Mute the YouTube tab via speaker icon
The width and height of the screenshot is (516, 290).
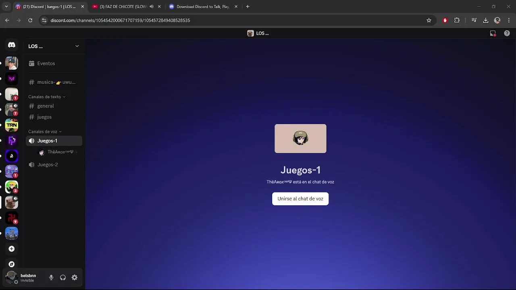click(152, 6)
